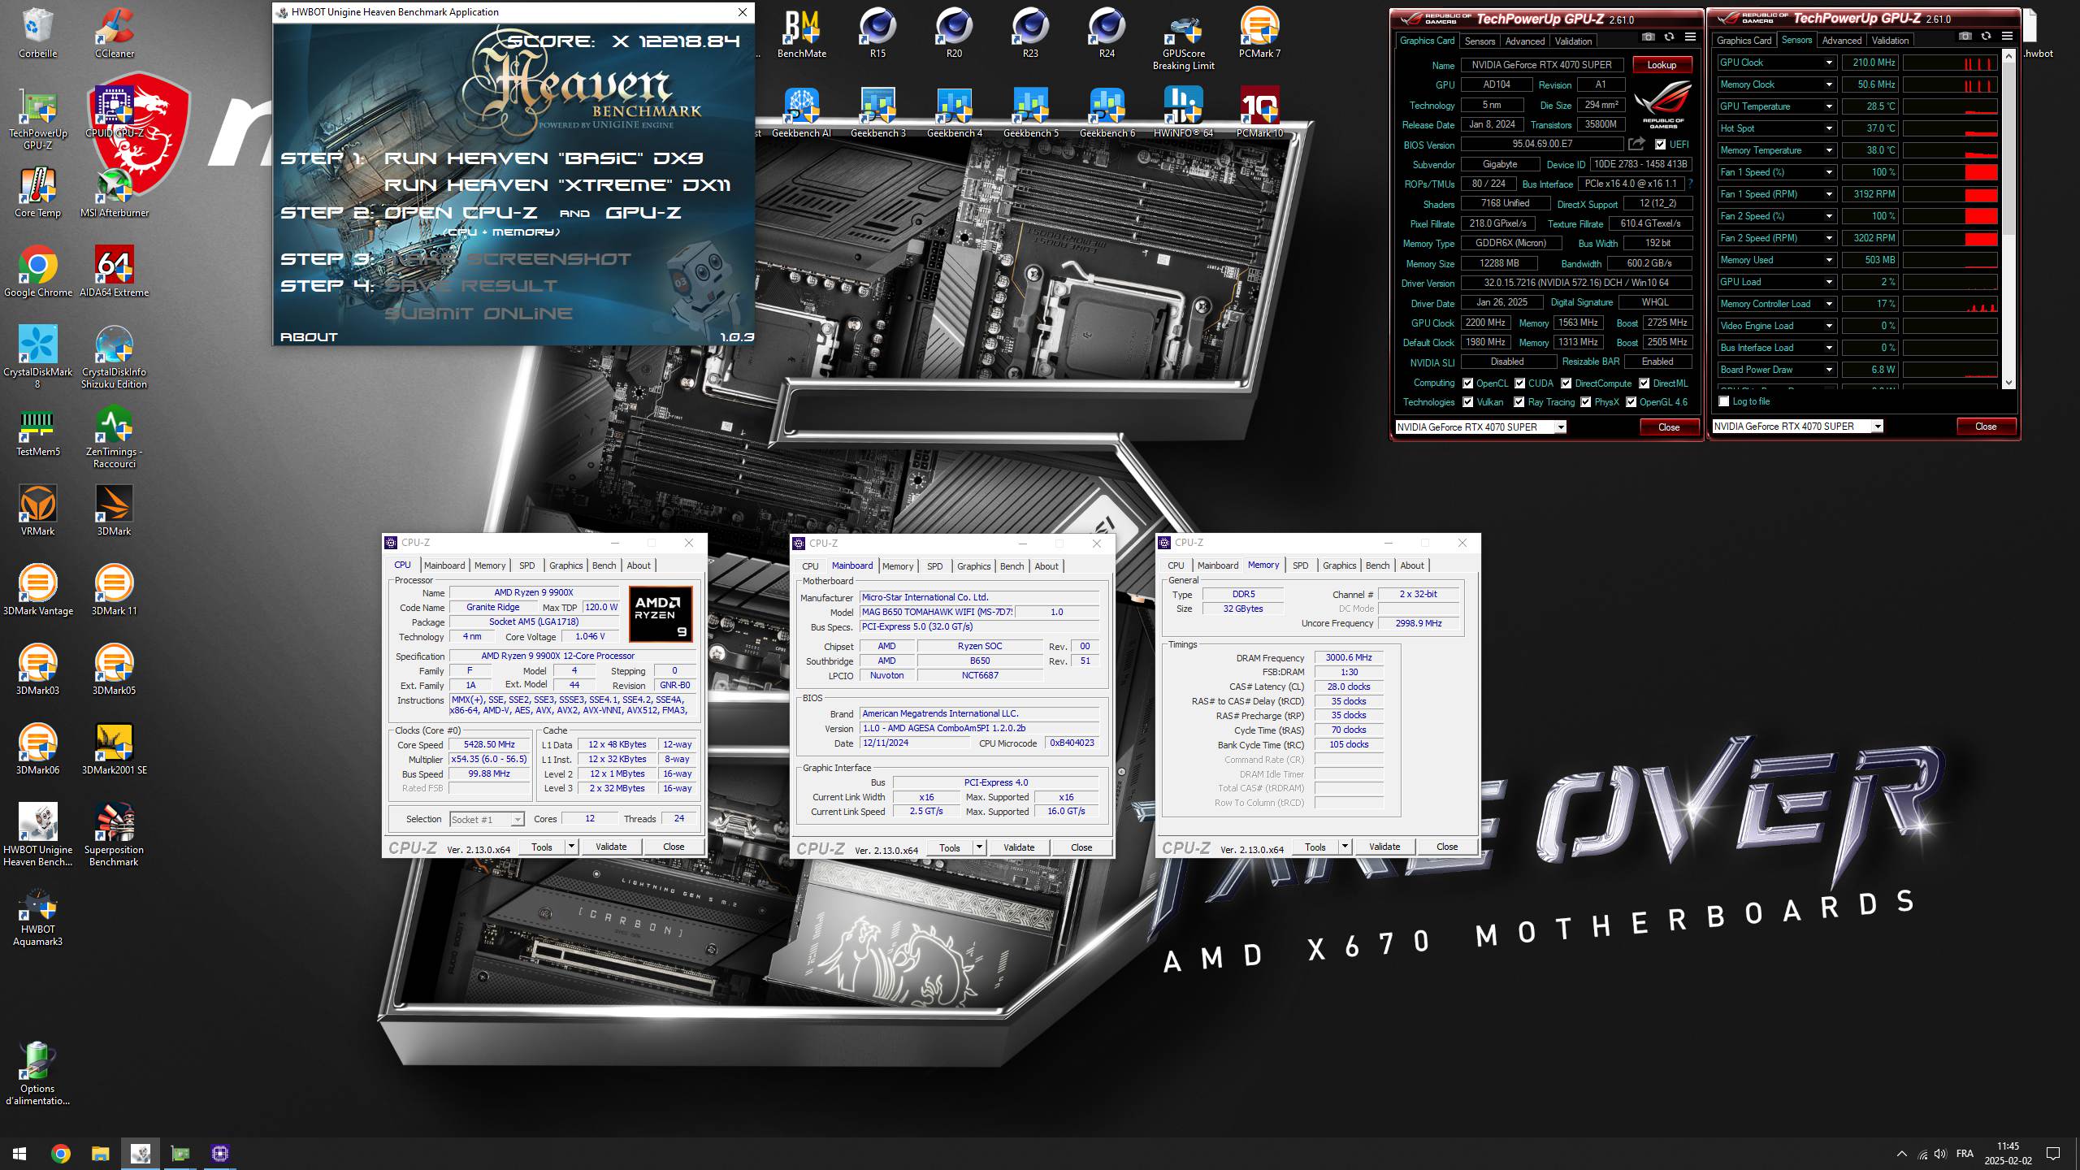
Task: Launch BenchMate desktop shortcut
Action: (802, 33)
